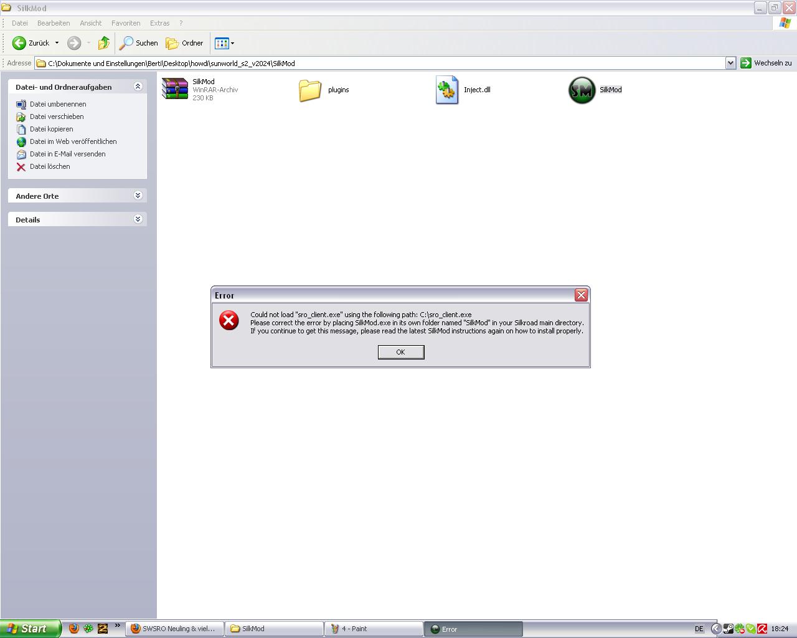The image size is (797, 638).
Task: Open Firefox from quick launch bar
Action: (74, 628)
